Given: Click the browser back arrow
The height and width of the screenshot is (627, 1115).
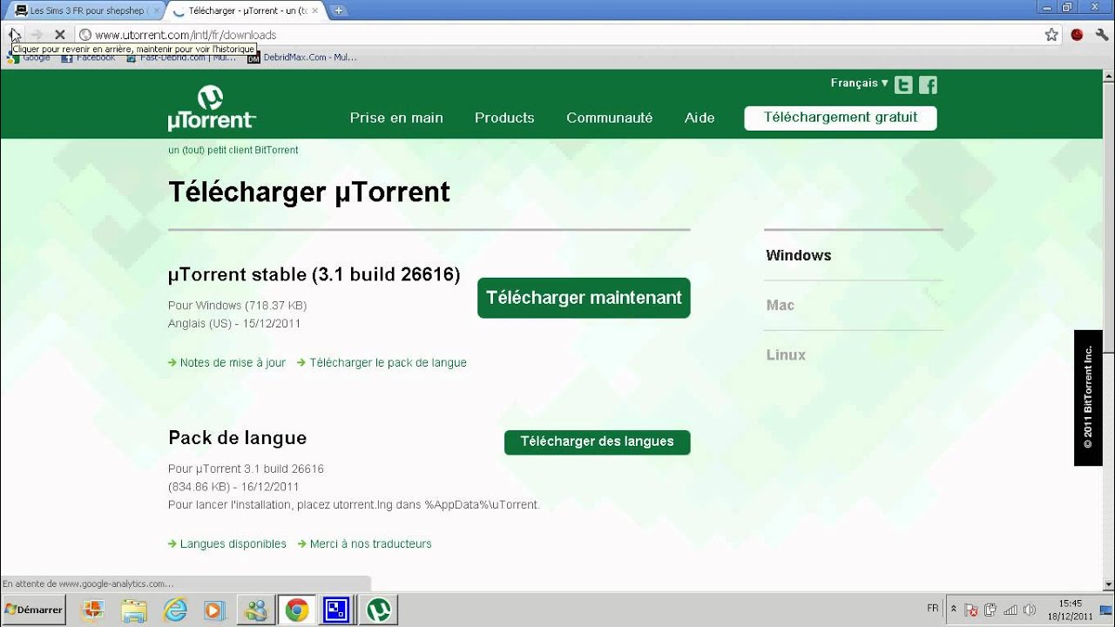Looking at the screenshot, I should pos(14,35).
